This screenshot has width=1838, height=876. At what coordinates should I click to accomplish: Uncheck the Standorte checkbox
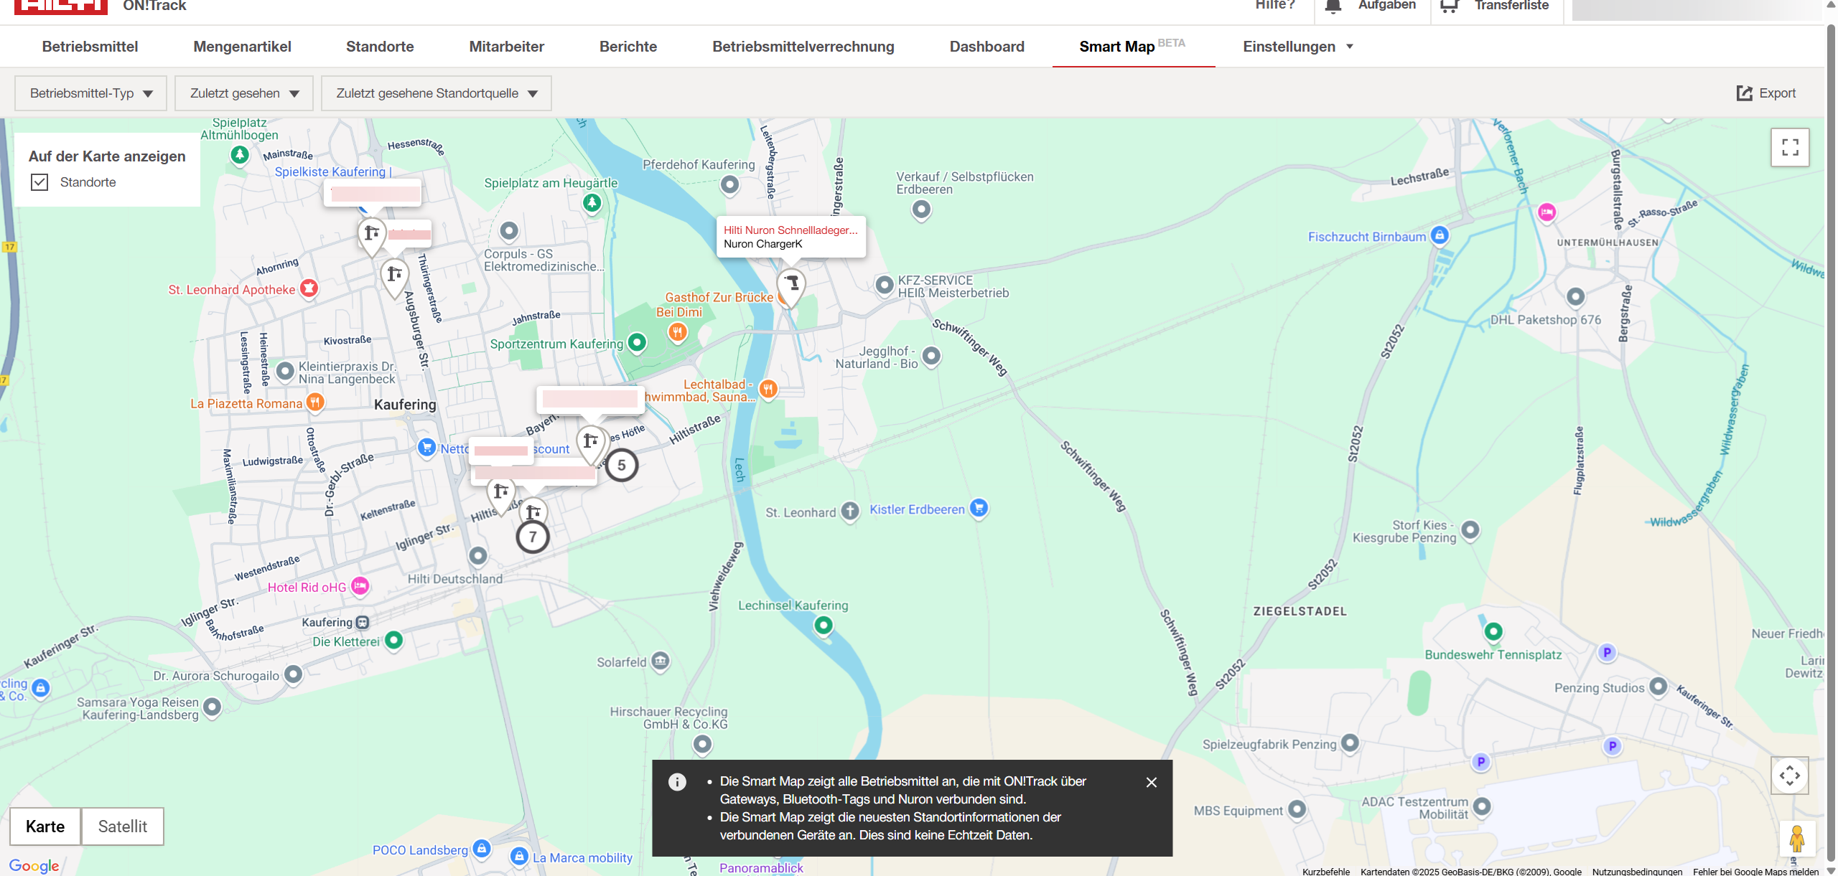pos(39,182)
